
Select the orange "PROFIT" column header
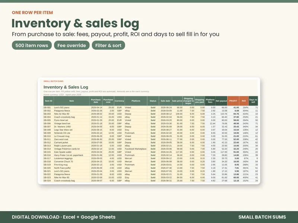(233, 101)
